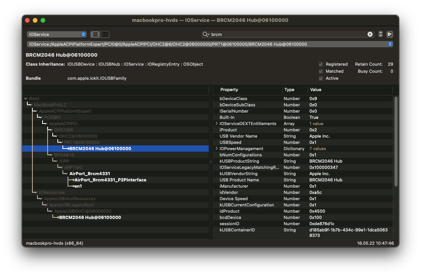Switch to list view mode icon
The width and height of the screenshot is (421, 276).
[x=95, y=34]
